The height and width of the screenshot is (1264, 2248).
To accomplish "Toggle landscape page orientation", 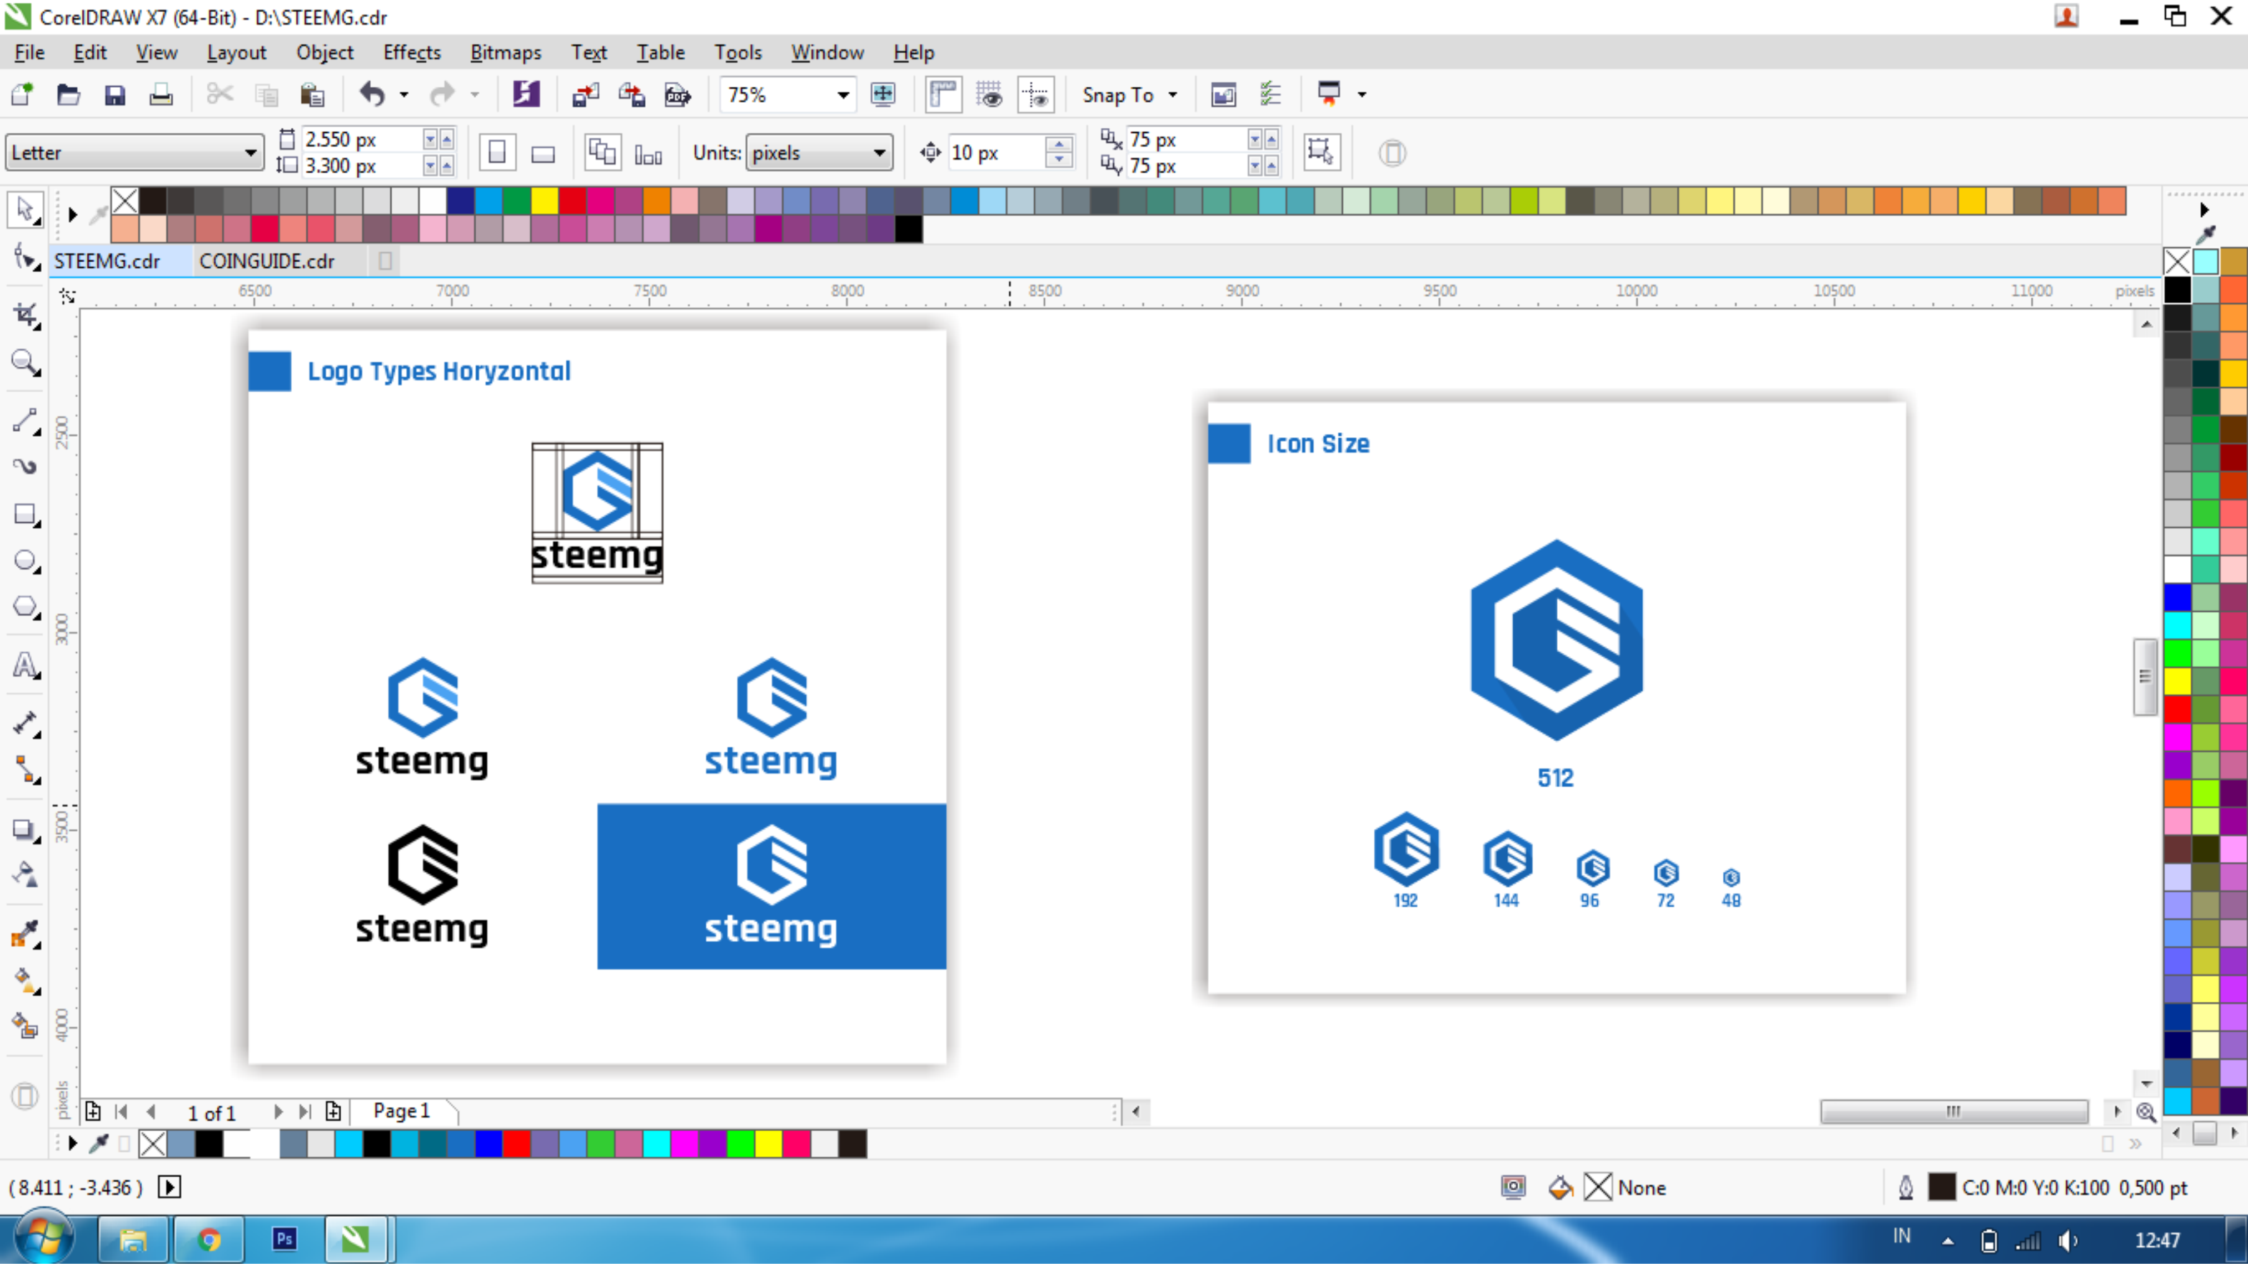I will pos(543,153).
